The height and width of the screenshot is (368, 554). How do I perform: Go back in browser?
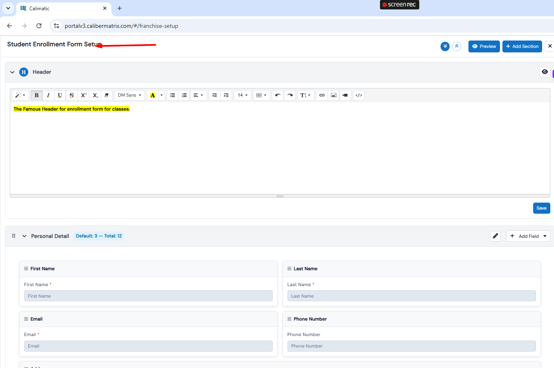click(x=9, y=26)
